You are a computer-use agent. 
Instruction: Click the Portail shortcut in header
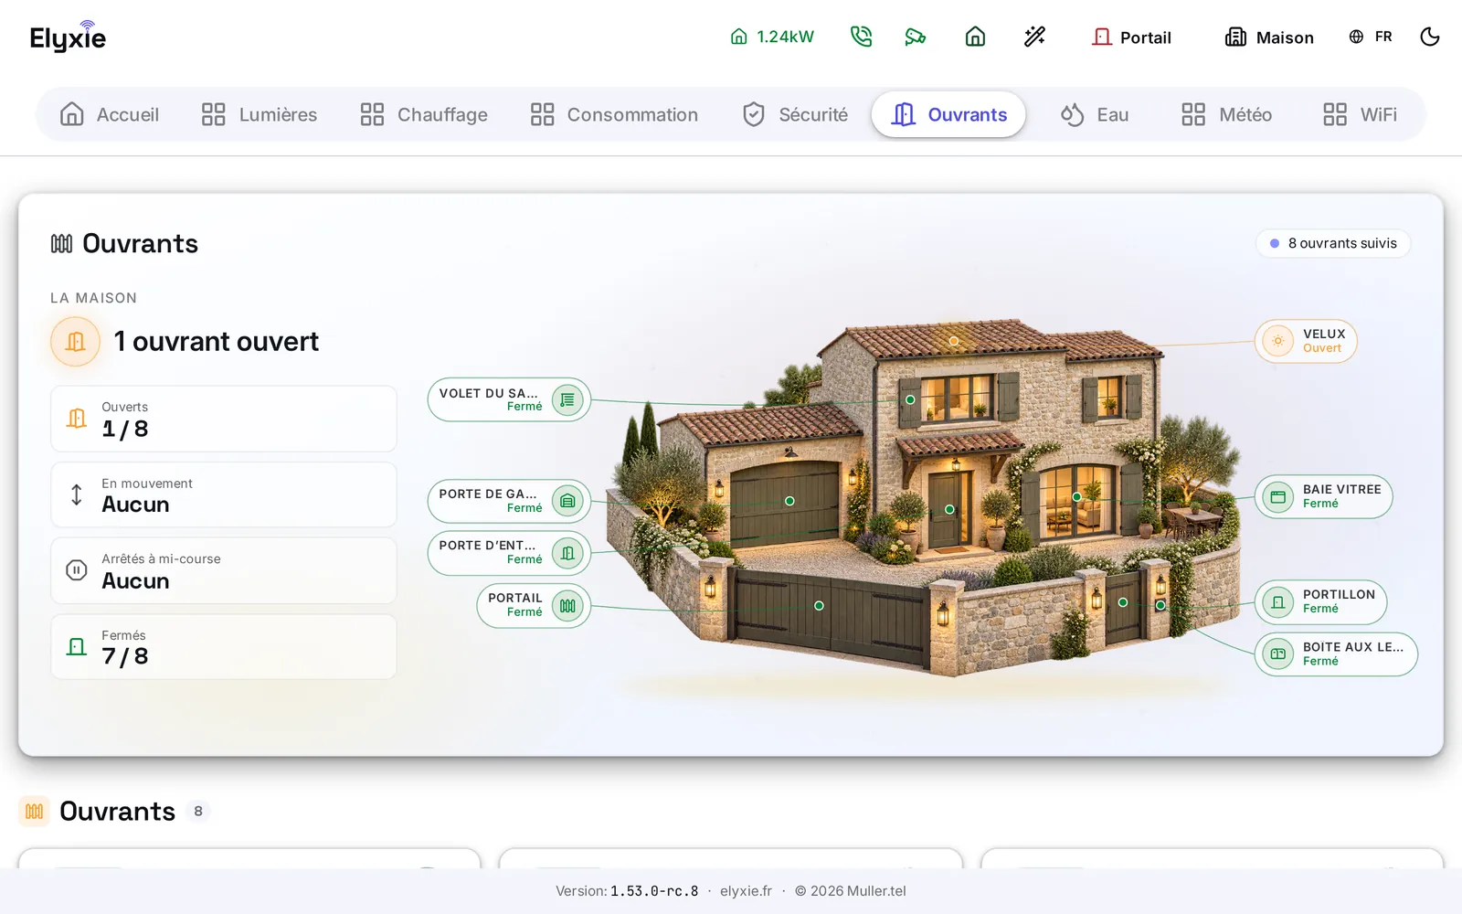point(1131,37)
